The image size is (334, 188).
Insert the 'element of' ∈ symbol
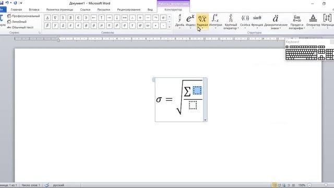point(78,18)
